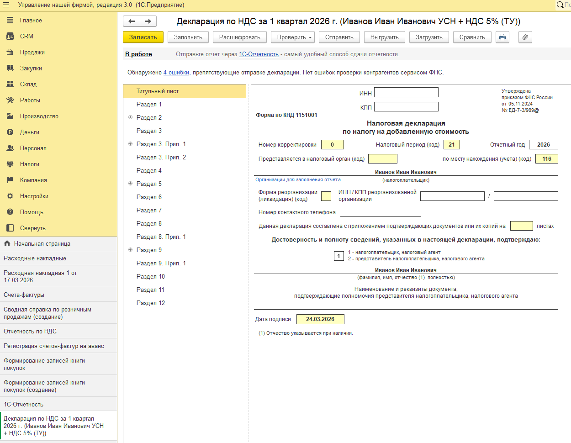Click the Дата подписи field
571x443 pixels.
point(320,319)
